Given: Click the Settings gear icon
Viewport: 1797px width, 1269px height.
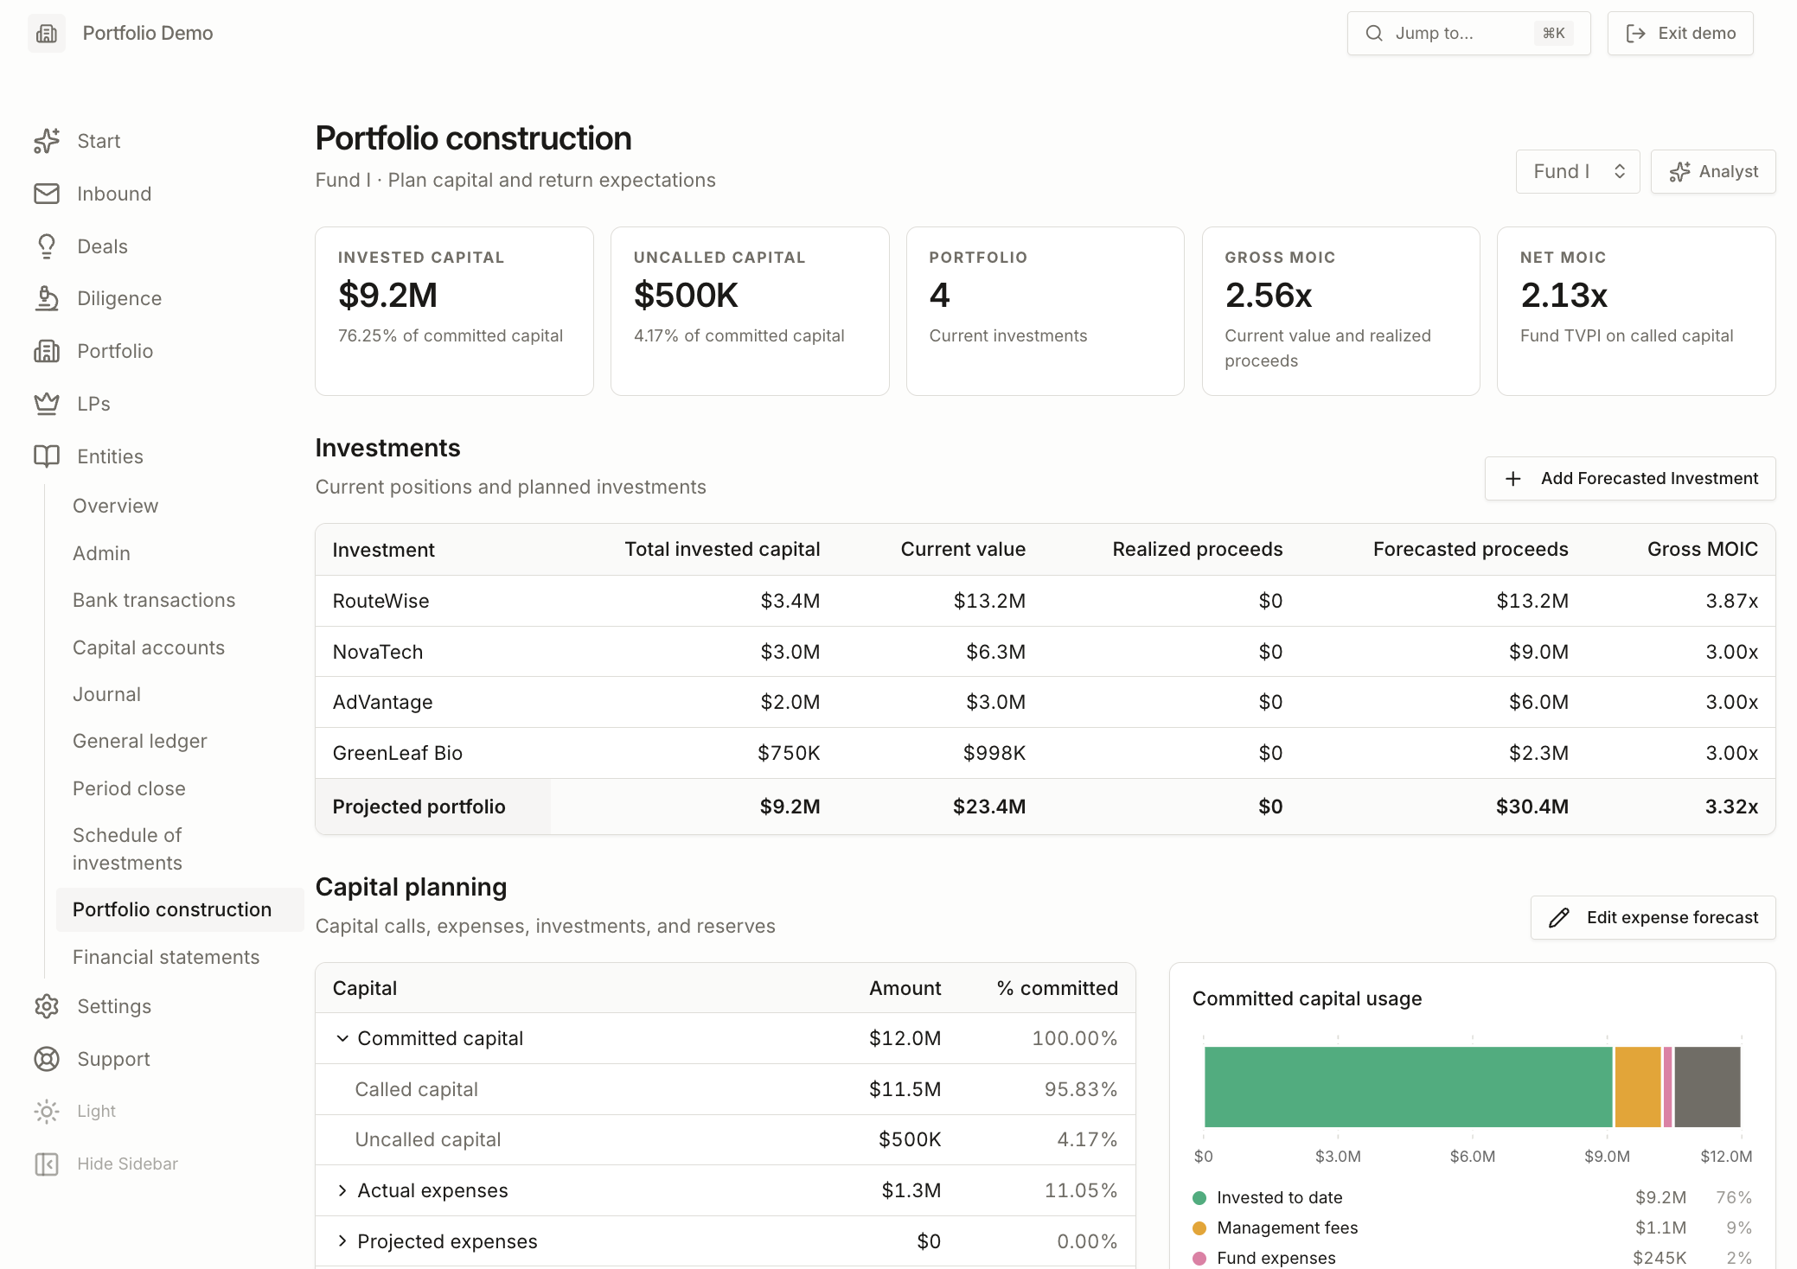Looking at the screenshot, I should pyautogui.click(x=47, y=1006).
